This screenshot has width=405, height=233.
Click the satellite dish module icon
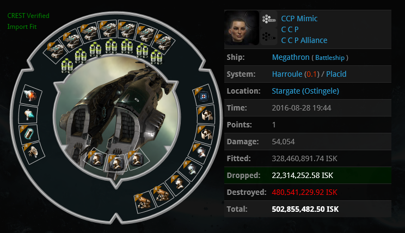(x=34, y=152)
